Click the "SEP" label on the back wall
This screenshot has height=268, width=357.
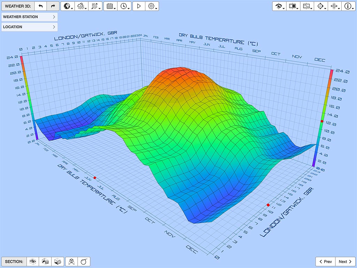256,51
